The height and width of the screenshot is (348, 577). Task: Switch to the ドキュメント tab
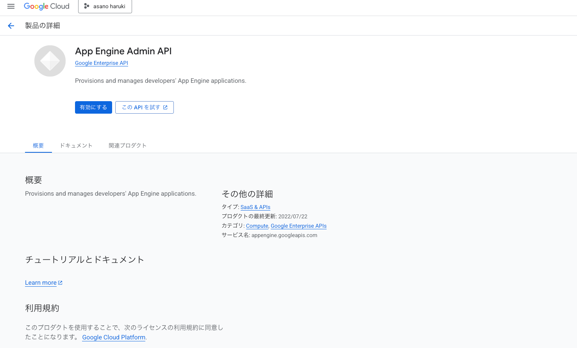click(76, 146)
